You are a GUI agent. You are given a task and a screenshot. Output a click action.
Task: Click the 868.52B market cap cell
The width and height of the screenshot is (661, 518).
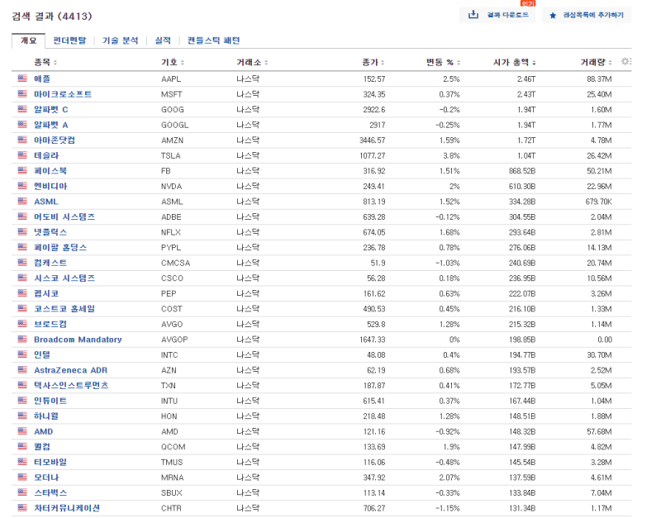(522, 171)
